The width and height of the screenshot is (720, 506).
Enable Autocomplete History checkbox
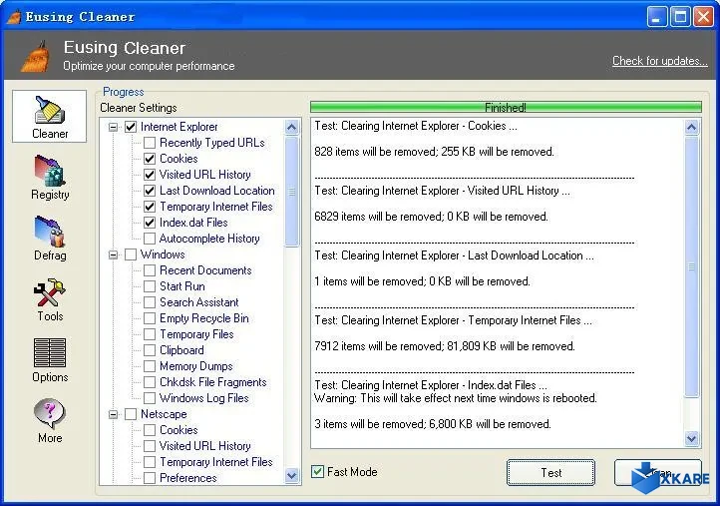[150, 239]
